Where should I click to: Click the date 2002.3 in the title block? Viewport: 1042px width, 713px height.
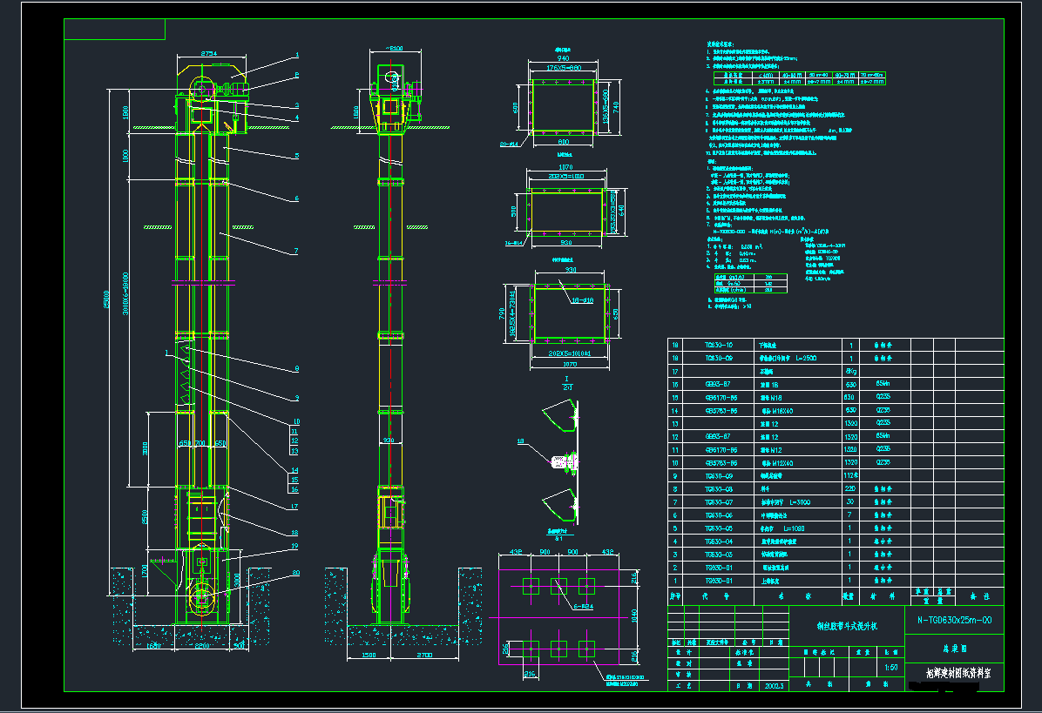click(x=773, y=687)
